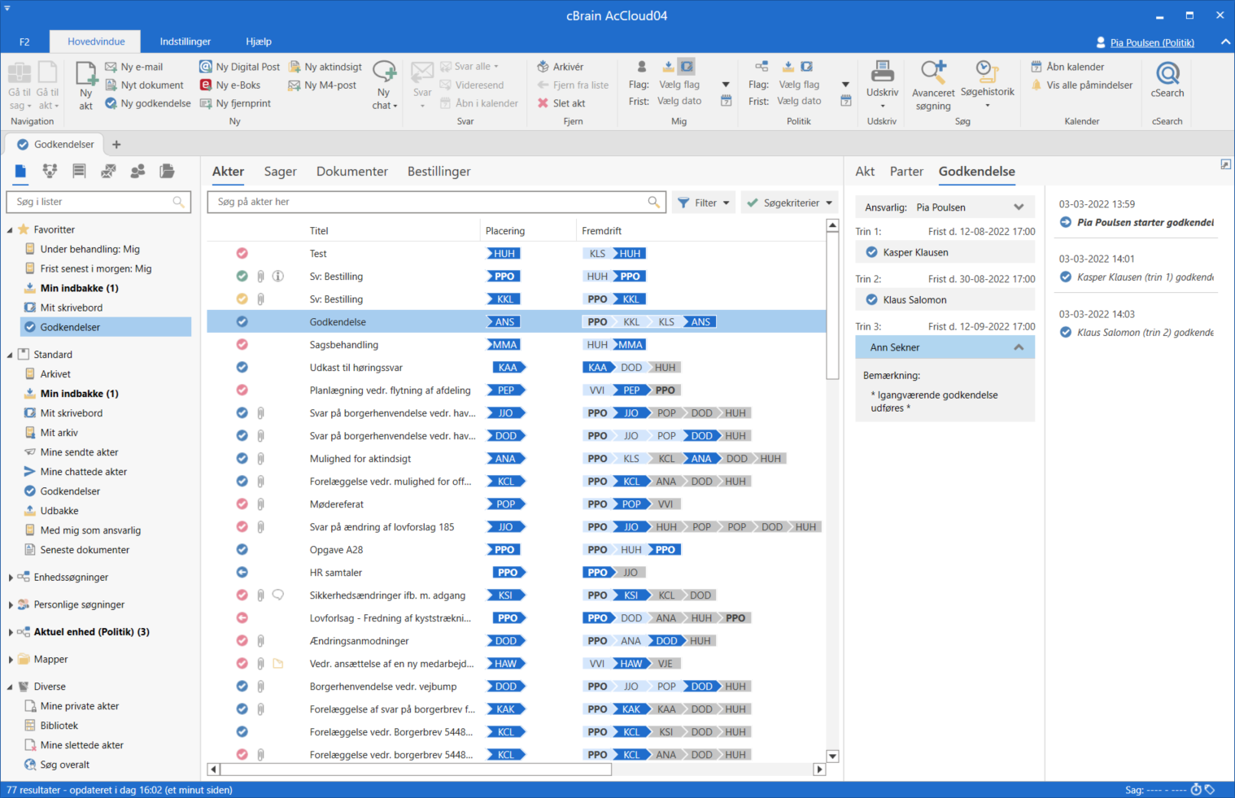Click the Ny akt button
The image size is (1235, 798).
pyautogui.click(x=86, y=85)
